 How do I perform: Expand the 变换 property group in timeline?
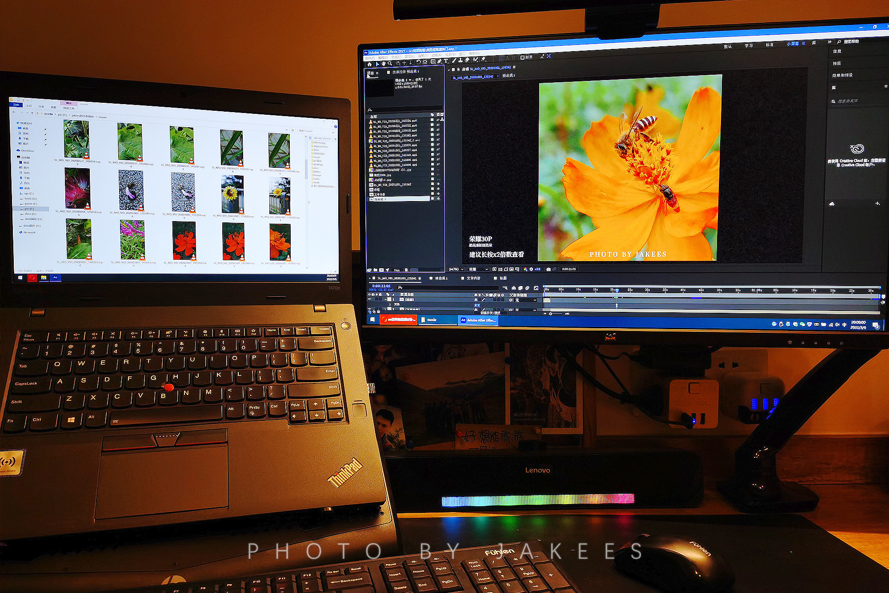click(x=390, y=304)
